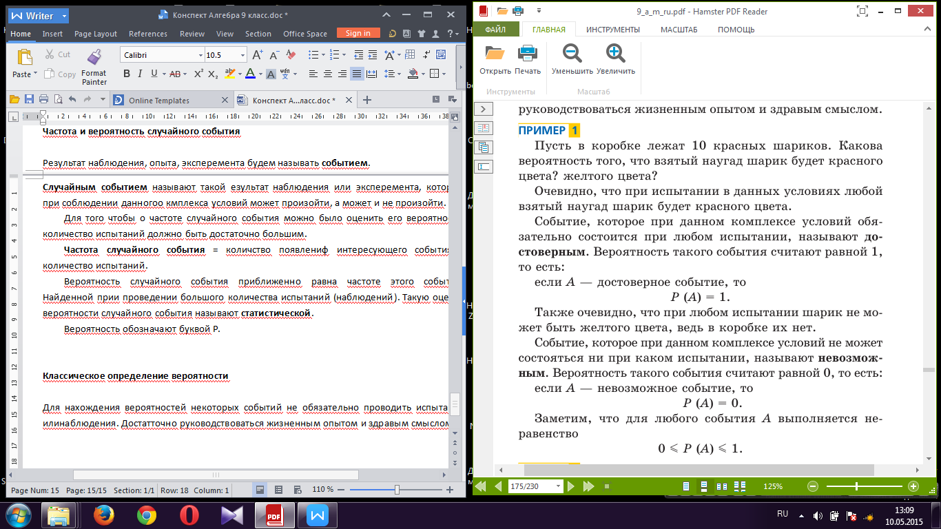This screenshot has width=941, height=529.
Task: Switch to print layout view in Writer status bar
Action: click(260, 490)
